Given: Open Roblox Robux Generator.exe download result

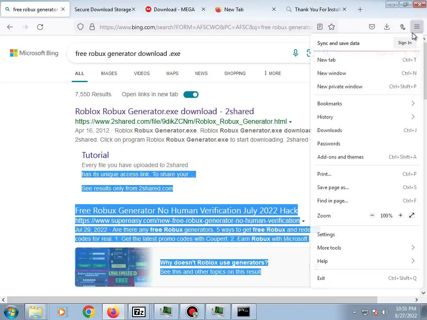Looking at the screenshot, I should tap(164, 111).
